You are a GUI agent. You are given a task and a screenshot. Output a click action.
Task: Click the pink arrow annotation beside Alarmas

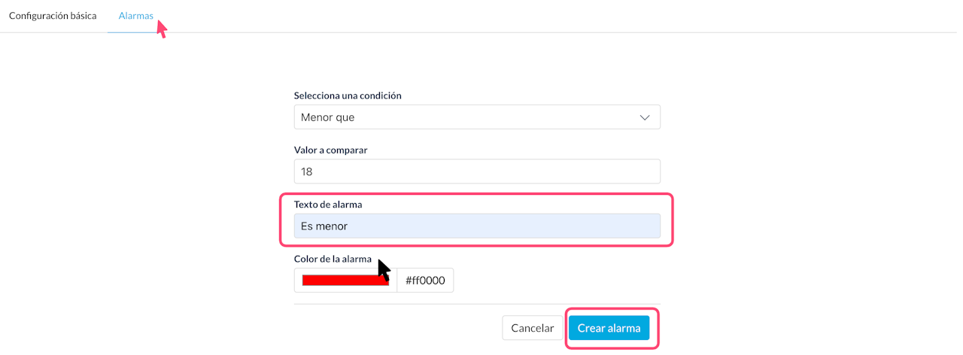tap(161, 28)
